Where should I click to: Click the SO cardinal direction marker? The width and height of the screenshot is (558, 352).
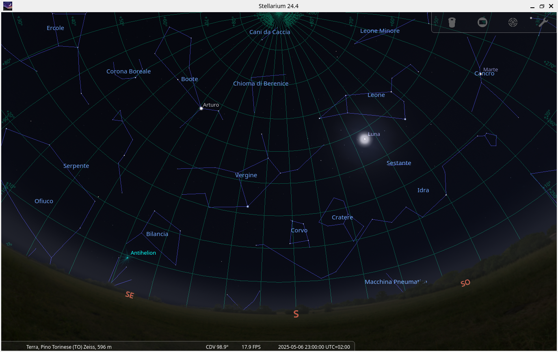465,283
